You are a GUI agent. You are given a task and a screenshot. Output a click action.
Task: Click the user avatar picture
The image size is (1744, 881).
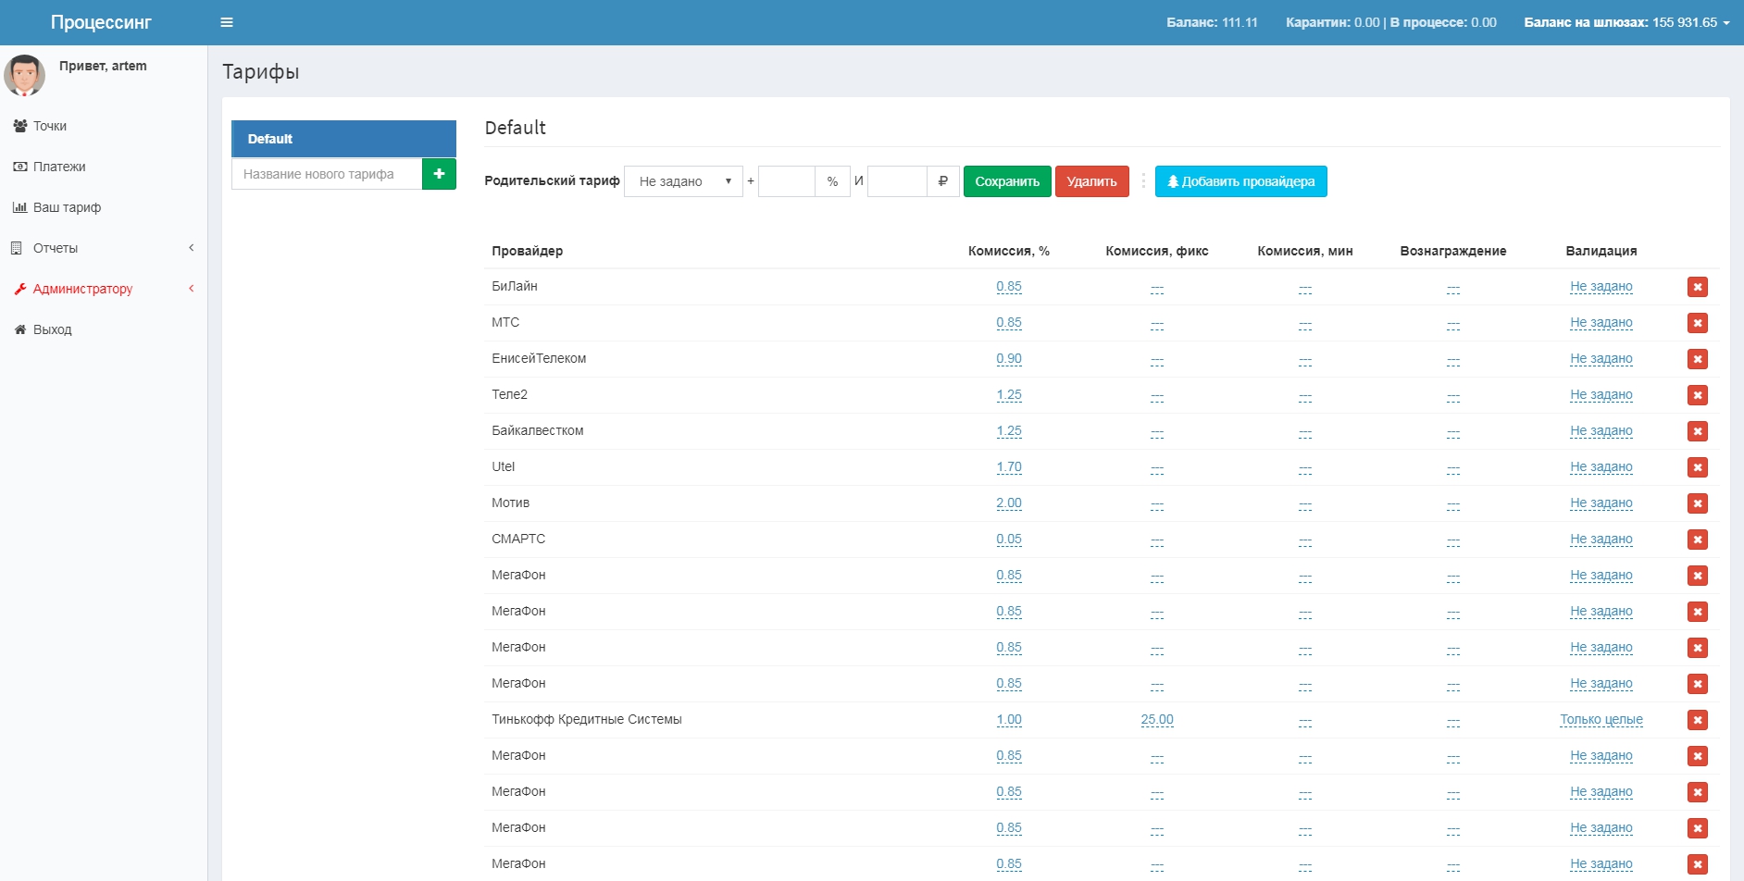pos(25,75)
